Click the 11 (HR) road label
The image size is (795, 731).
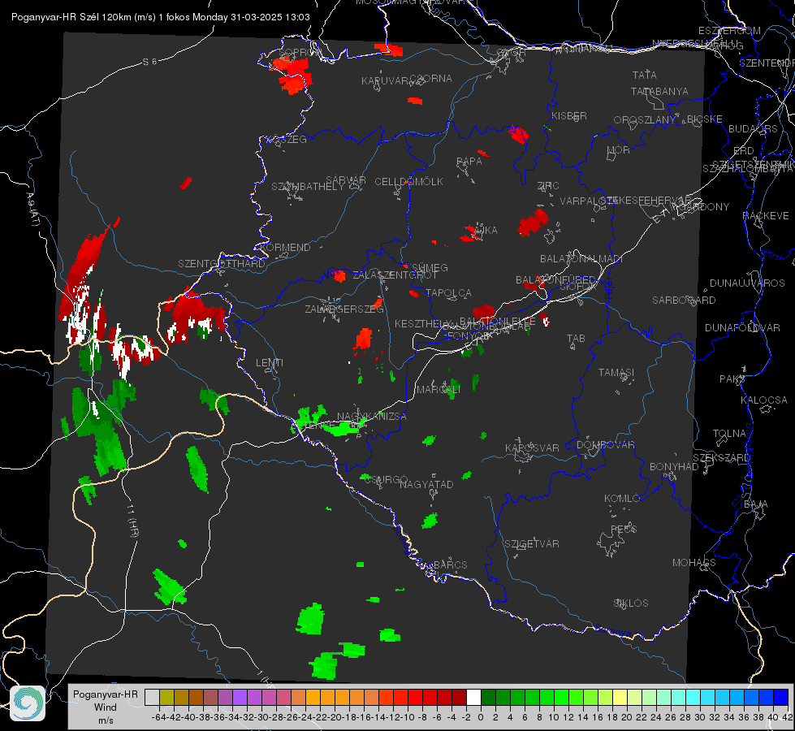(132, 520)
